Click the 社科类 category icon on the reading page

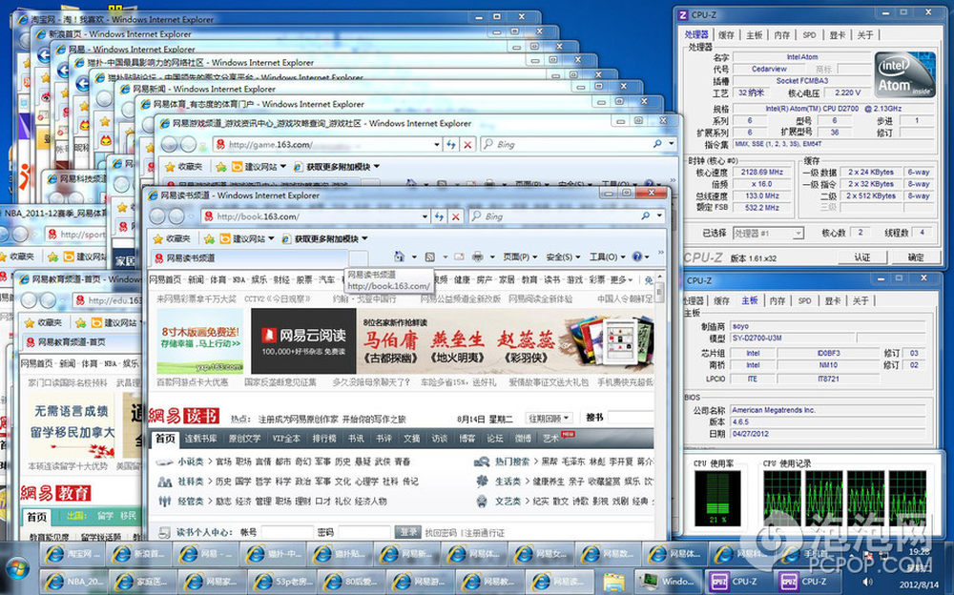tap(165, 482)
